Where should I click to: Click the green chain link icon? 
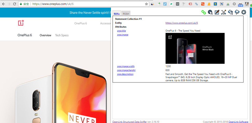[204, 12]
